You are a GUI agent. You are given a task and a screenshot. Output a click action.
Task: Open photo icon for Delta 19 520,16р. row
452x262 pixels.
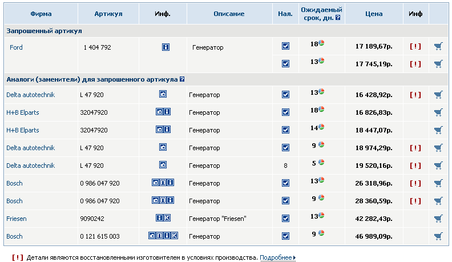click(x=163, y=165)
